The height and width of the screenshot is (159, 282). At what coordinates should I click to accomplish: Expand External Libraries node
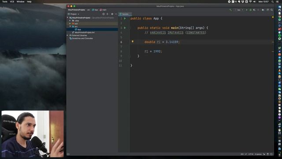[x=67, y=35]
